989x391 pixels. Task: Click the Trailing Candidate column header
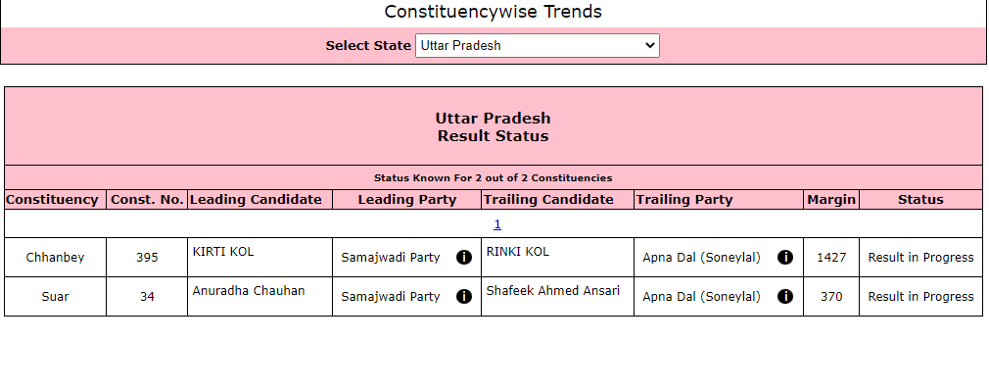coord(548,200)
